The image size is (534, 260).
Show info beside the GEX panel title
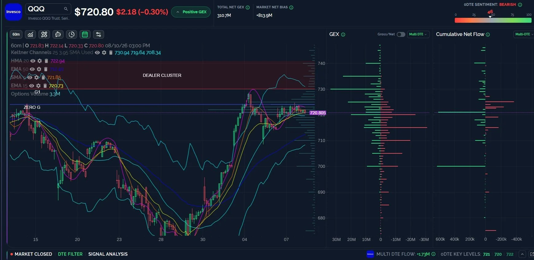(343, 34)
